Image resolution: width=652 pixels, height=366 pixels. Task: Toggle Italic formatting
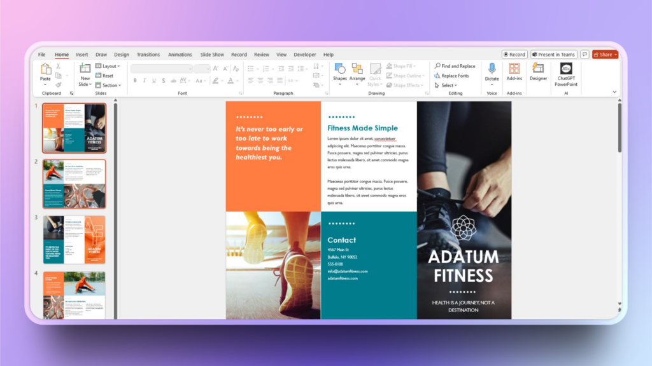[x=145, y=81]
